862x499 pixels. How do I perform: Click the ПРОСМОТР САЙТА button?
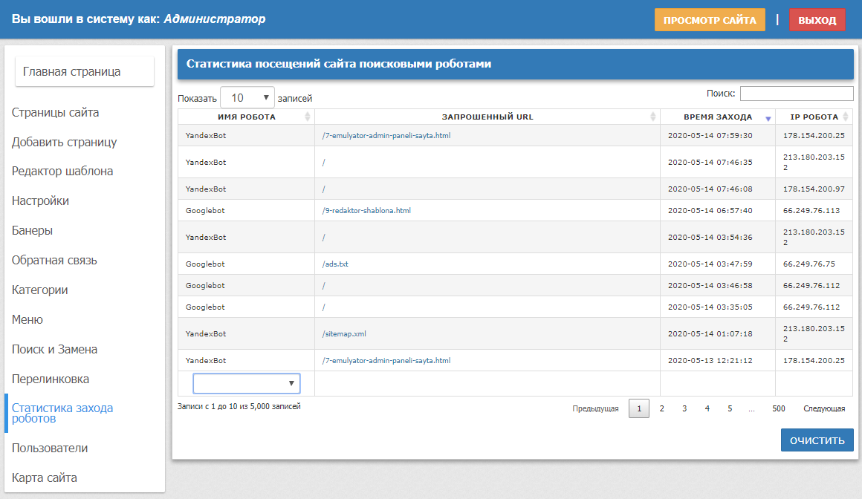710,20
